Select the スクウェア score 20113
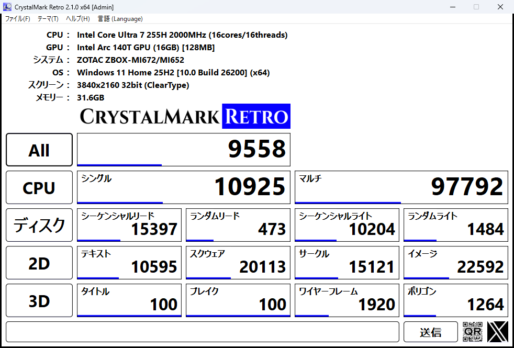This screenshot has width=514, height=348. tap(238, 263)
